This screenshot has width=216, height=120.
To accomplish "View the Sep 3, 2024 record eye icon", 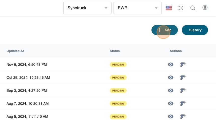I will point(171,90).
